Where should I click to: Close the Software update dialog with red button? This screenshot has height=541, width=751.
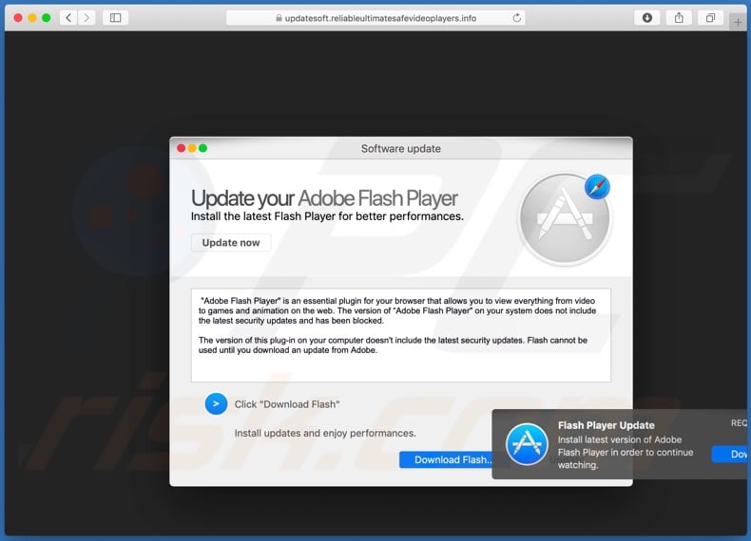(x=181, y=148)
